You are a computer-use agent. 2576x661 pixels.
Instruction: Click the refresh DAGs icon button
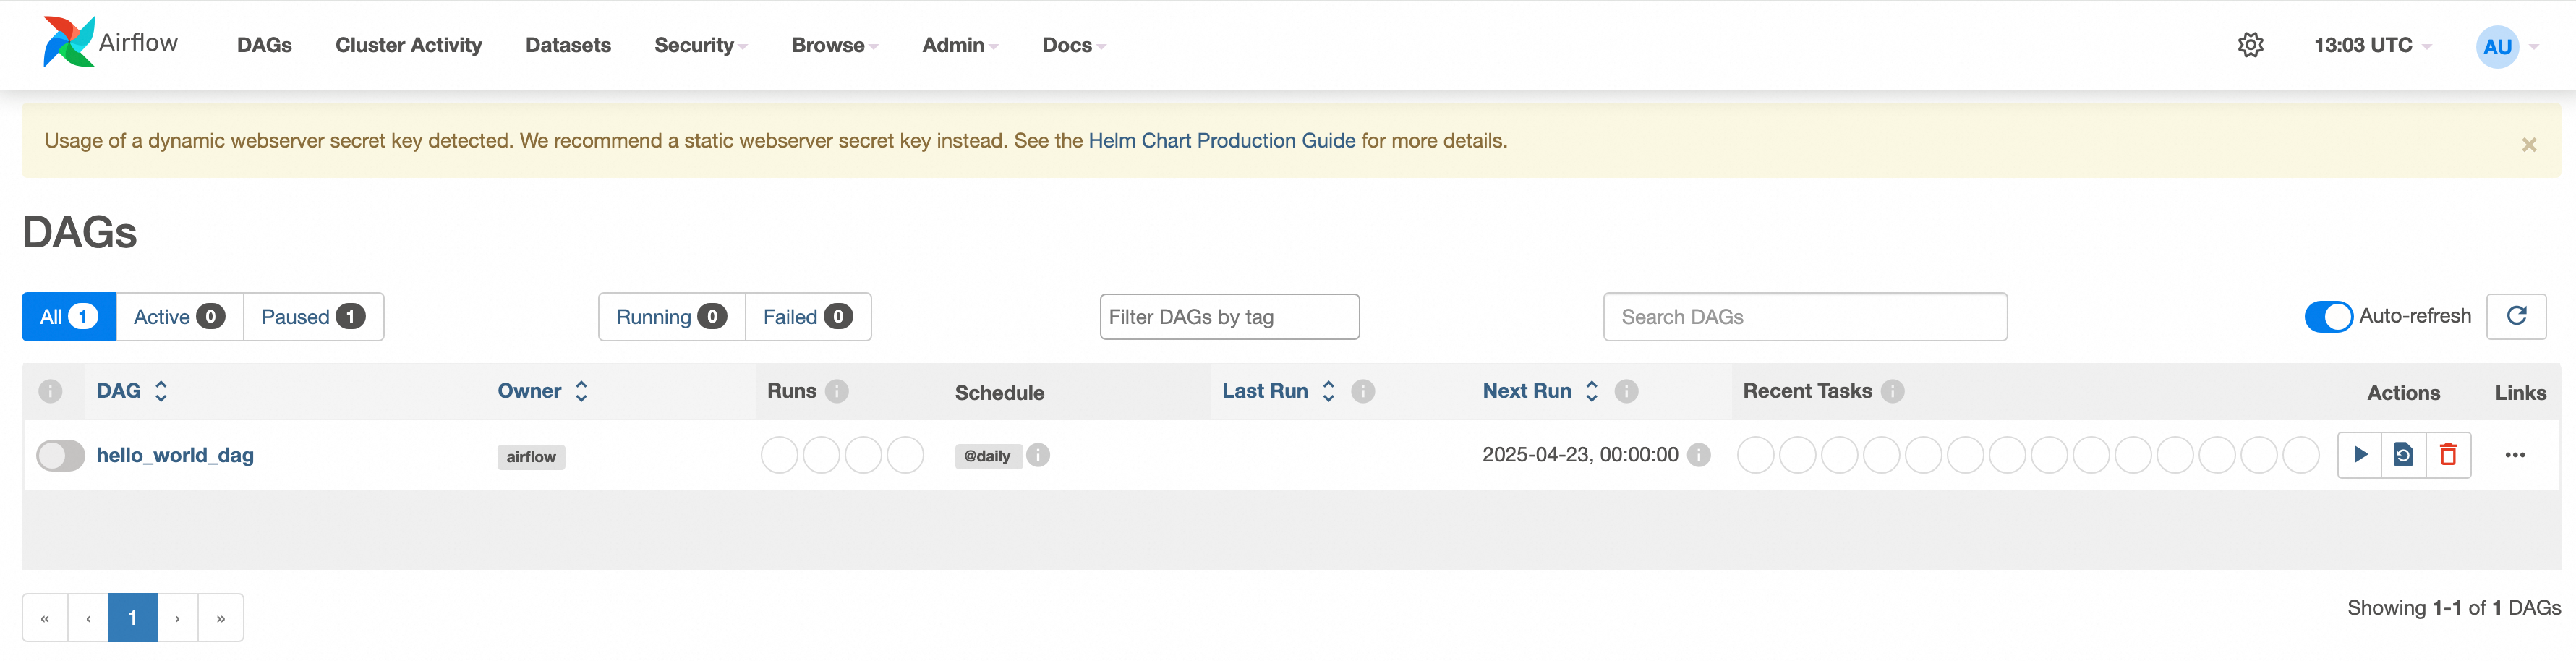2516,316
